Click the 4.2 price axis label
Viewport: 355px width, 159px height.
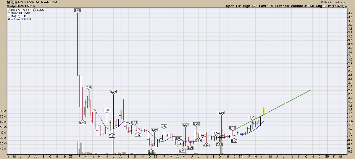[350, 13]
